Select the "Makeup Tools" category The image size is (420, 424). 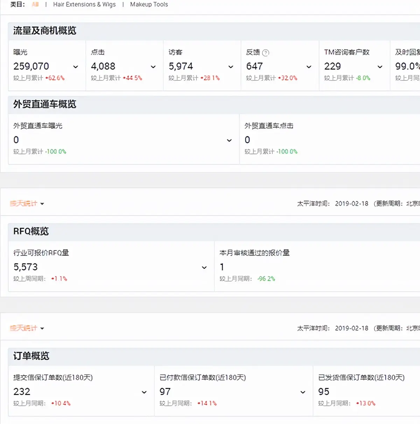coord(149,5)
